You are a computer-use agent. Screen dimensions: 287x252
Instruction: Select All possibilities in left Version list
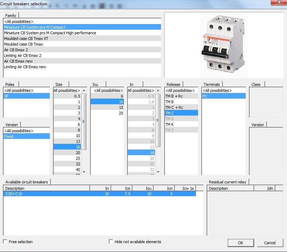click(x=26, y=131)
